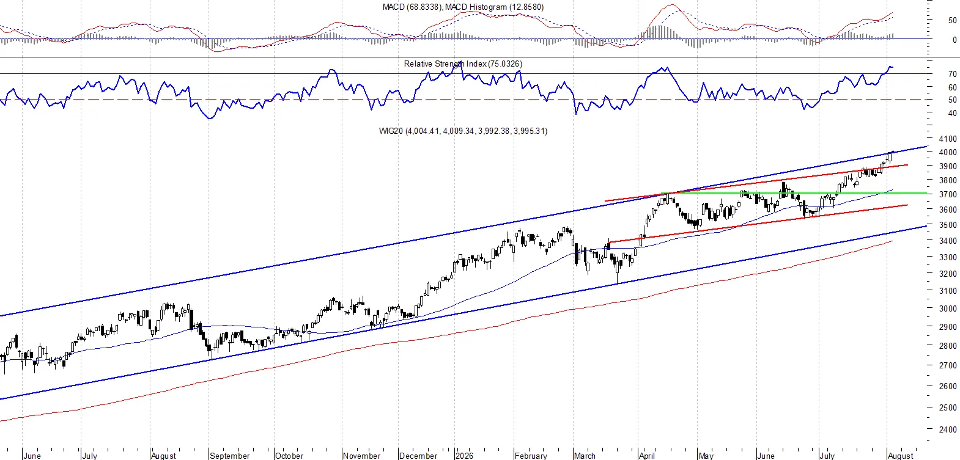Click the 3600 price axis label
Image resolution: width=960 pixels, height=460 pixels.
click(948, 210)
